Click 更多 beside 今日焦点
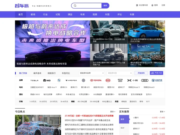180x135 pixels. [x=113, y=111]
